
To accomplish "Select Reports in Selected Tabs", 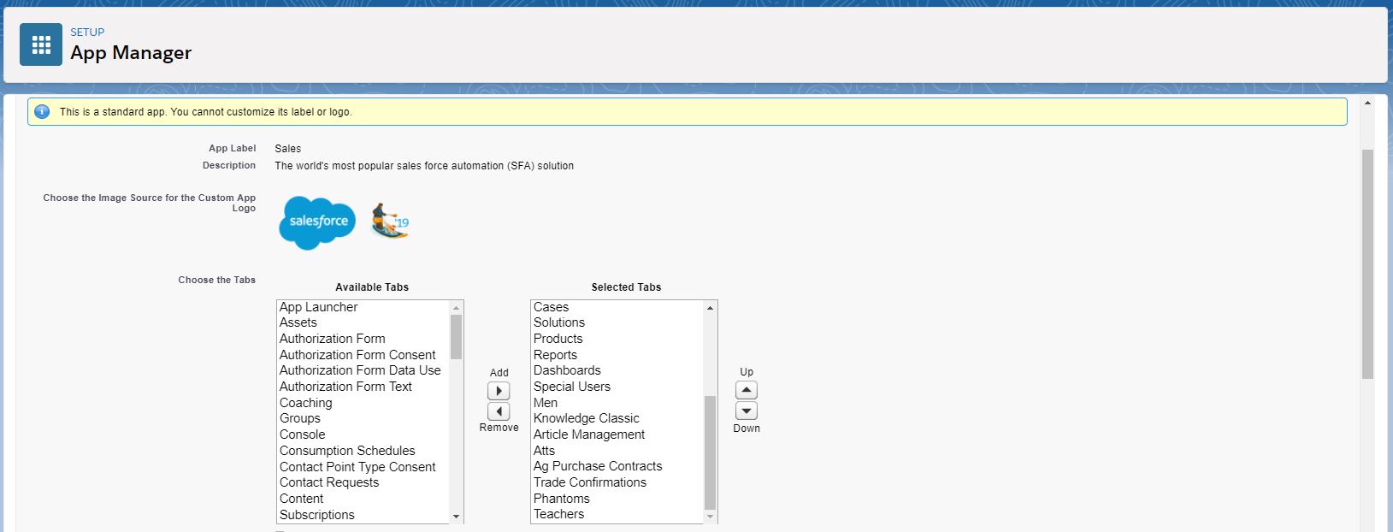I will point(617,355).
